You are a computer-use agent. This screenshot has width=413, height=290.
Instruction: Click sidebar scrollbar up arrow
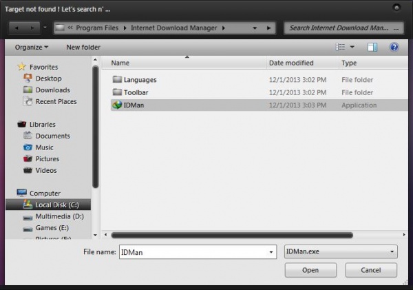point(96,60)
